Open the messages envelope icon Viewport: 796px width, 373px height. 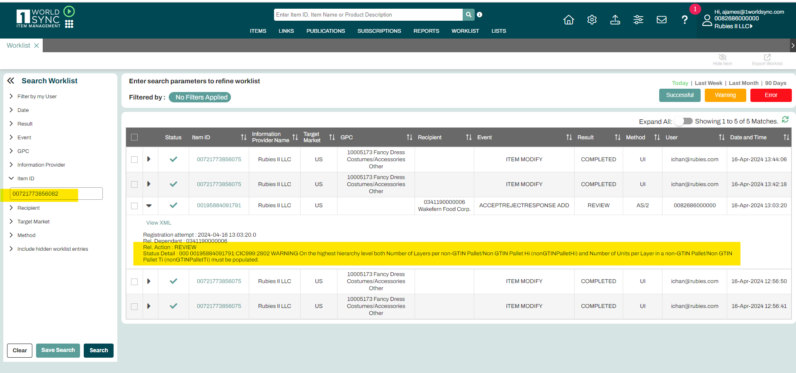click(661, 19)
